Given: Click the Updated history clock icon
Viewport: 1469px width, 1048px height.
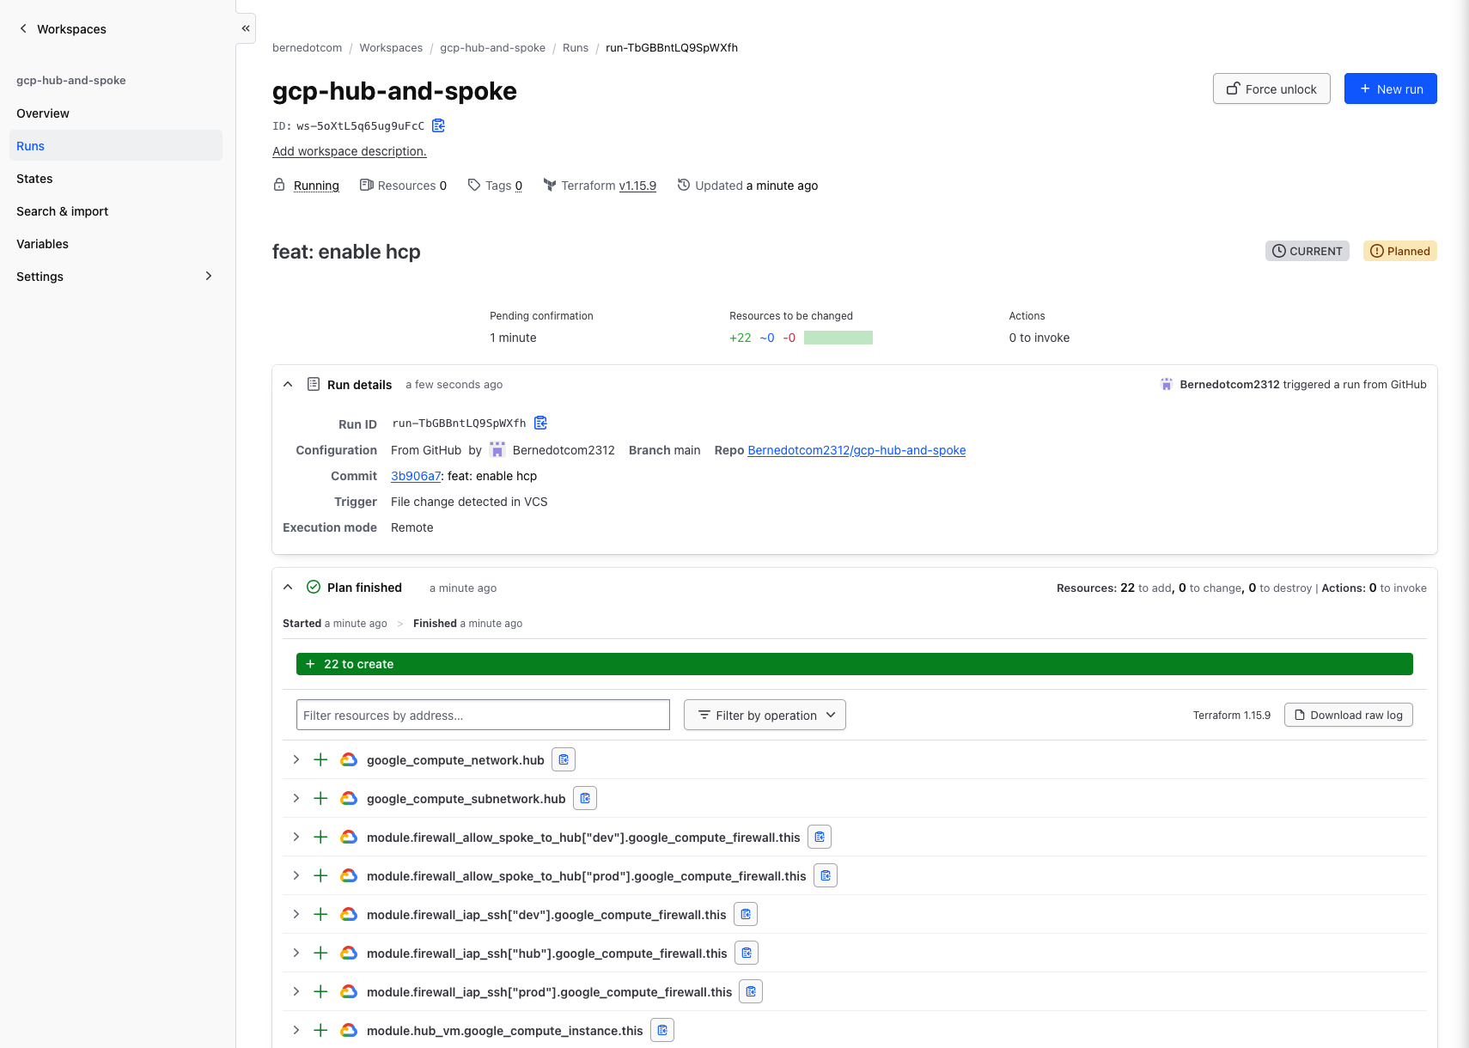Looking at the screenshot, I should click(x=684, y=185).
